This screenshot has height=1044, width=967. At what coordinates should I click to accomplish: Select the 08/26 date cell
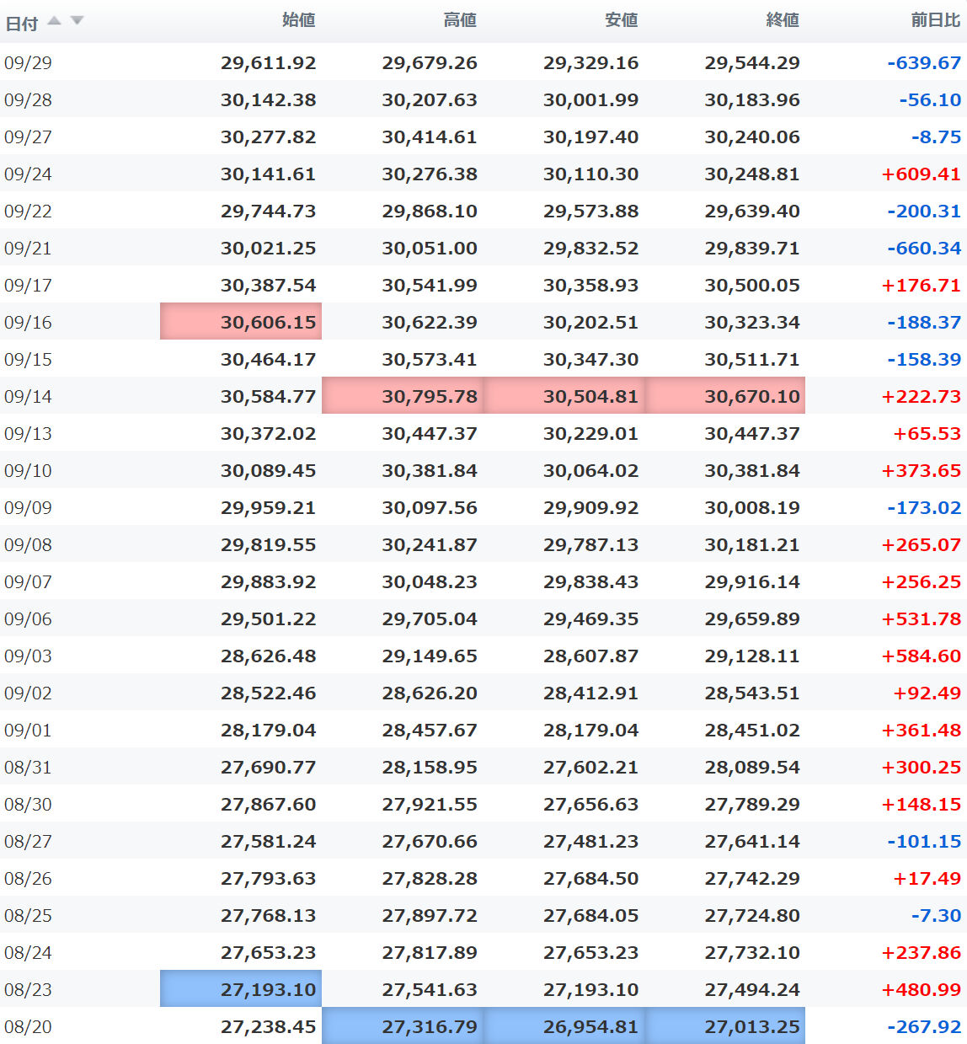(x=28, y=878)
